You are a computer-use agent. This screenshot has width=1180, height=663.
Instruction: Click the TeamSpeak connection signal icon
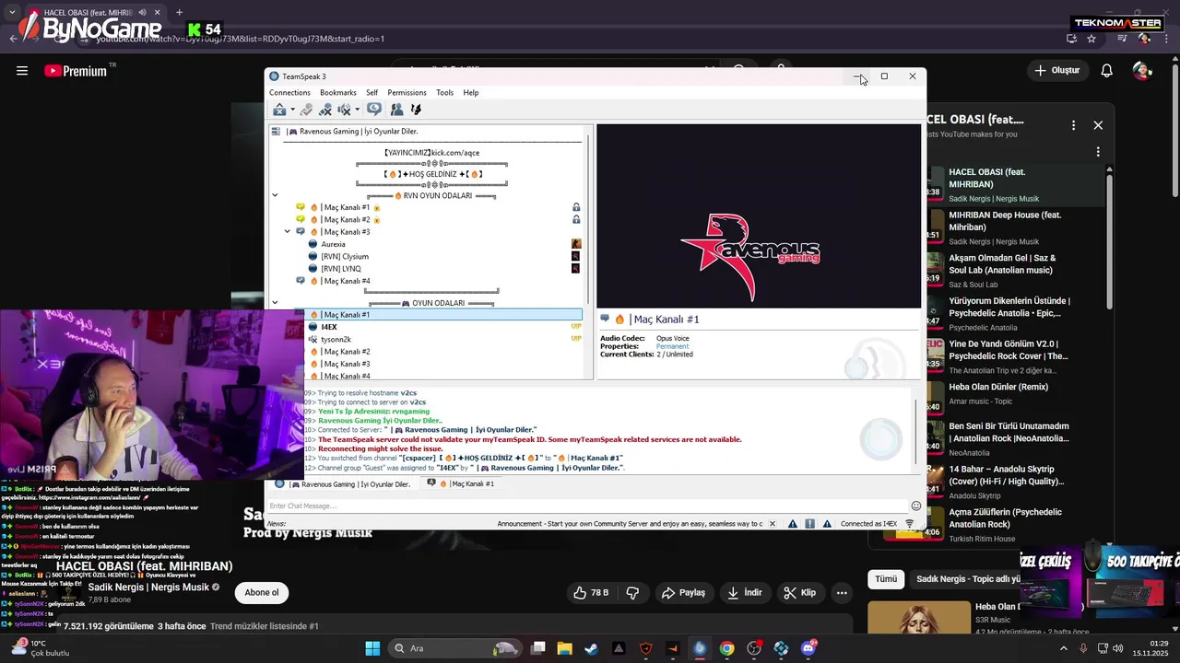pyautogui.click(x=910, y=524)
